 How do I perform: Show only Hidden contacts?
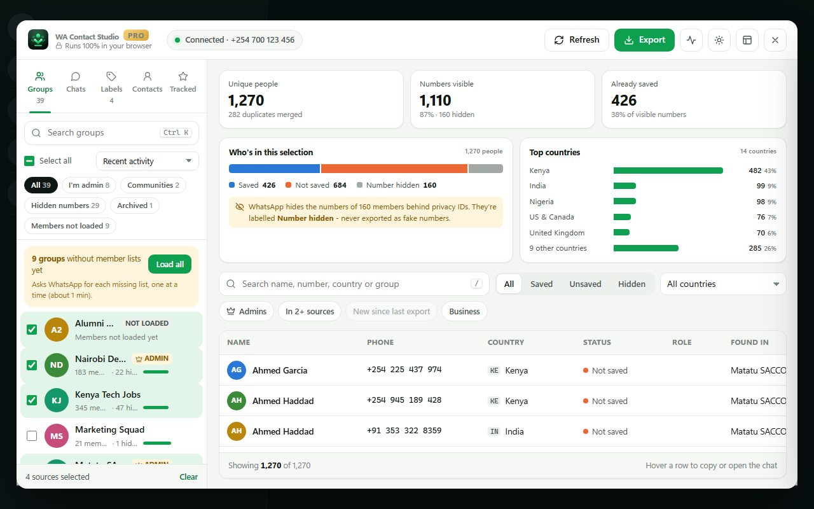click(631, 284)
